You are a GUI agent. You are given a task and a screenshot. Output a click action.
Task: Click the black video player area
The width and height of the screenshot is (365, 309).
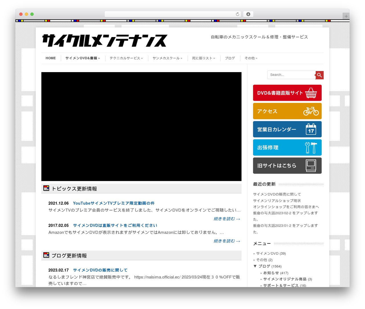[x=141, y=127]
